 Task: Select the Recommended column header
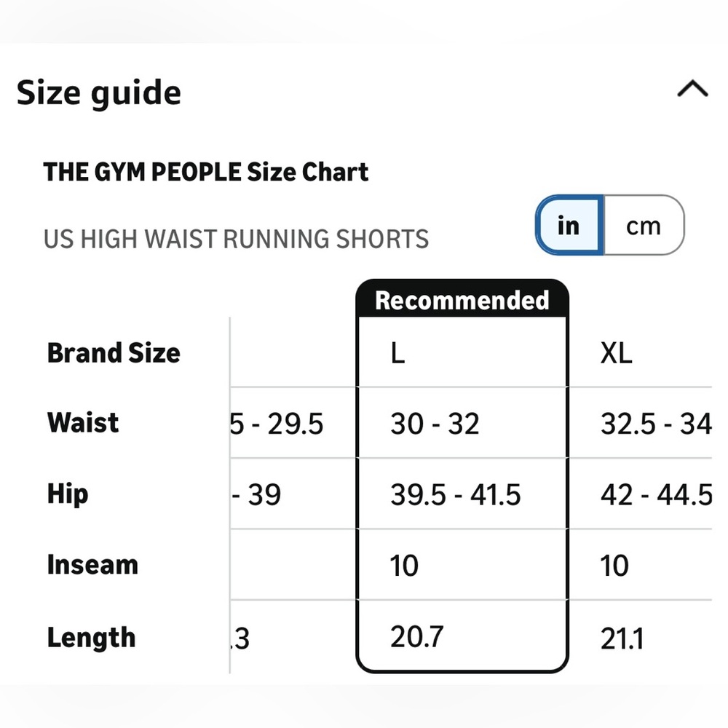[462, 300]
